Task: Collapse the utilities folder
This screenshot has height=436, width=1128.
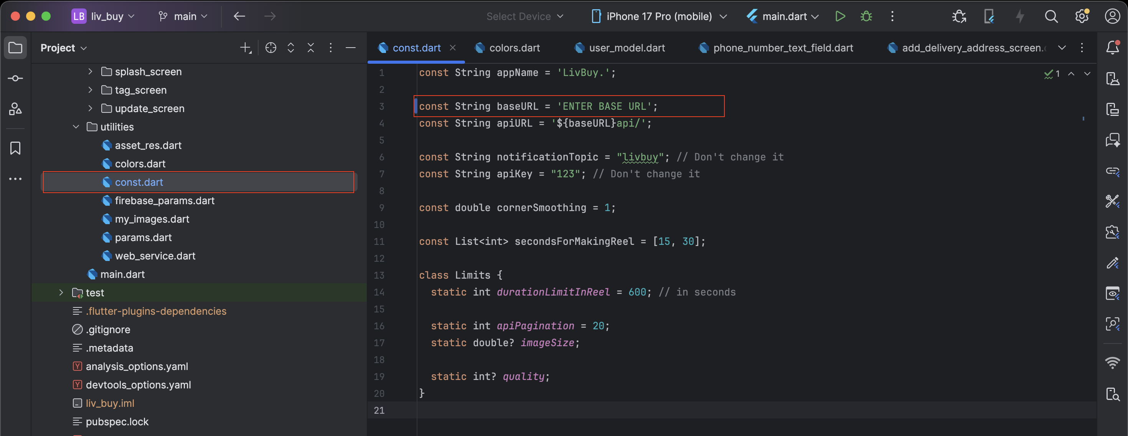Action: point(76,127)
